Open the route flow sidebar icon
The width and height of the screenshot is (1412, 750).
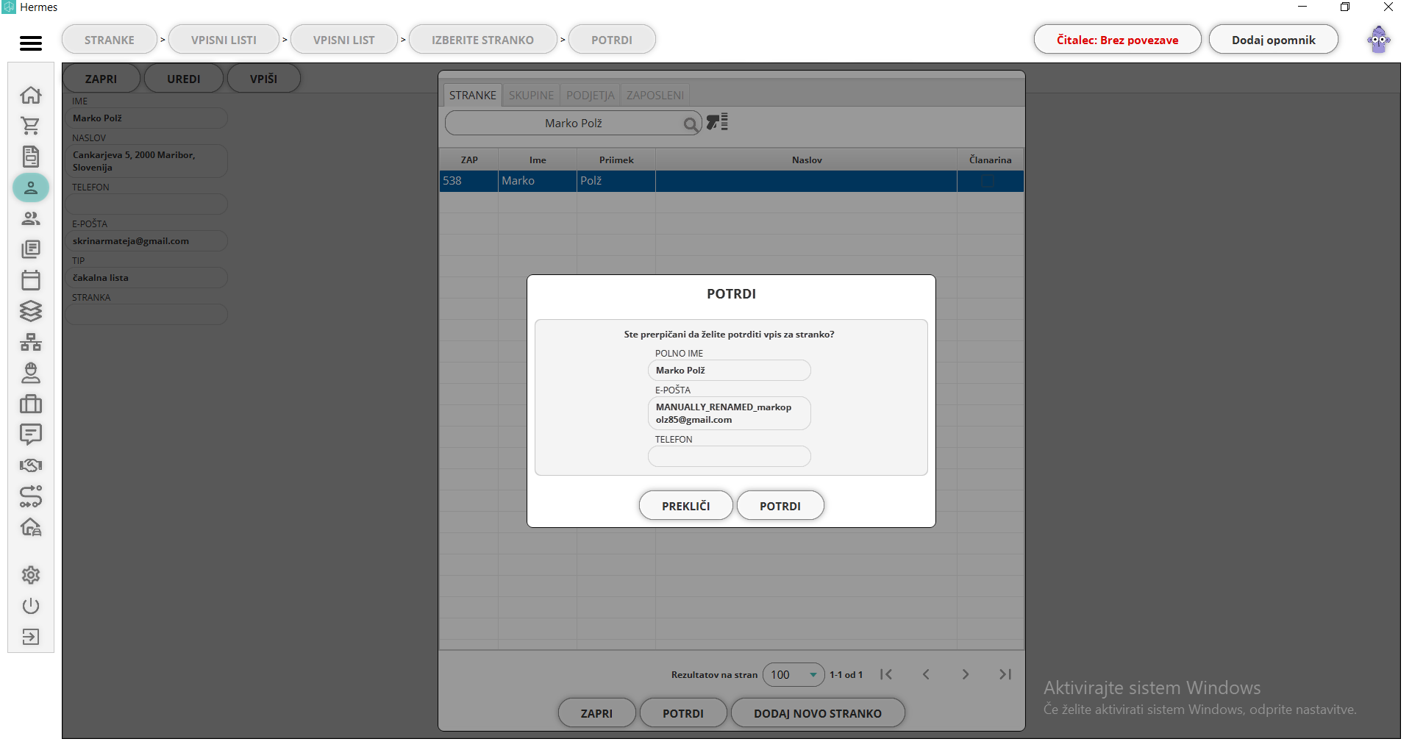(31, 496)
